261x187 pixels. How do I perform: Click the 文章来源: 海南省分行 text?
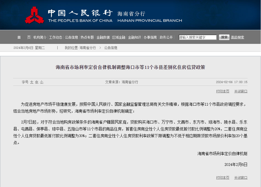click(x=122, y=82)
